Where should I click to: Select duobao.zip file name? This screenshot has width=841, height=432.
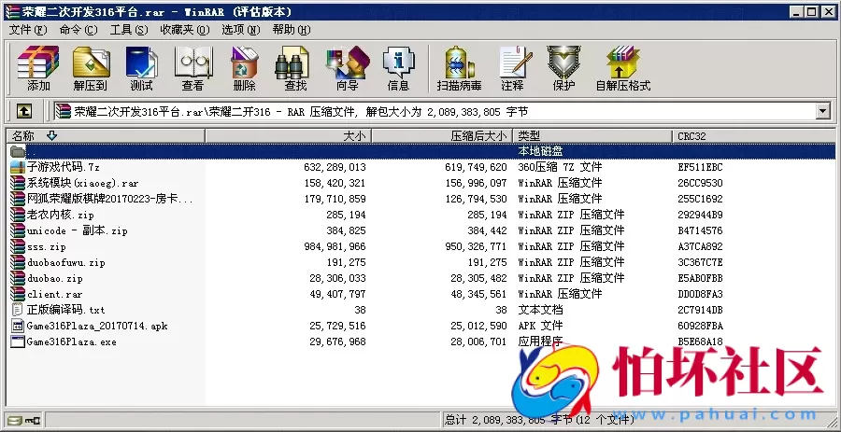(55, 278)
